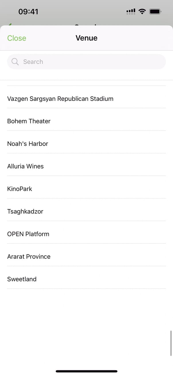
Task: Tap the home indicator bar
Action: pyautogui.click(x=86, y=371)
